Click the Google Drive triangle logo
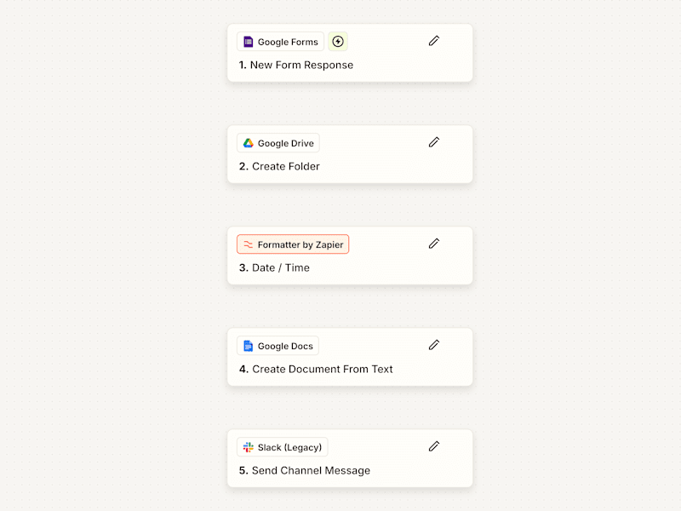The height and width of the screenshot is (511, 681). (x=248, y=143)
